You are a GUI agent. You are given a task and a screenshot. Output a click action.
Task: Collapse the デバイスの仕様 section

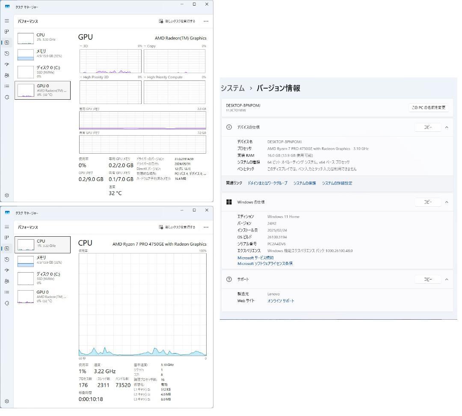coord(447,127)
